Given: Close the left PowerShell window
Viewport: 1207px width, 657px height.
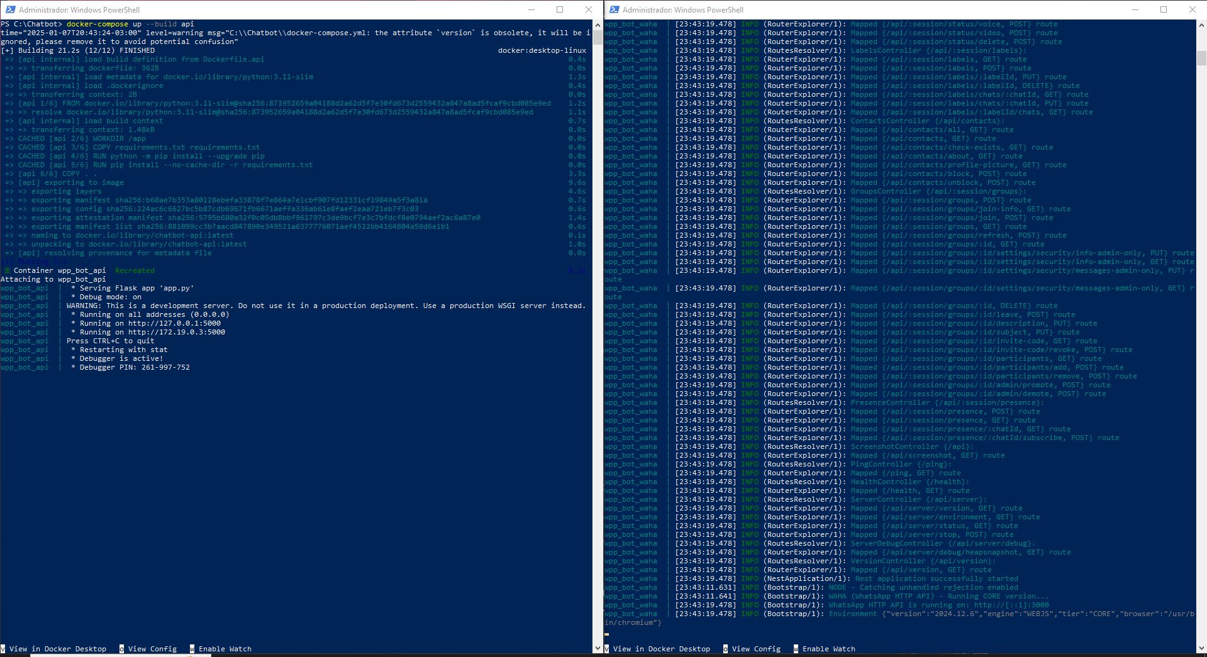Looking at the screenshot, I should coord(589,9).
